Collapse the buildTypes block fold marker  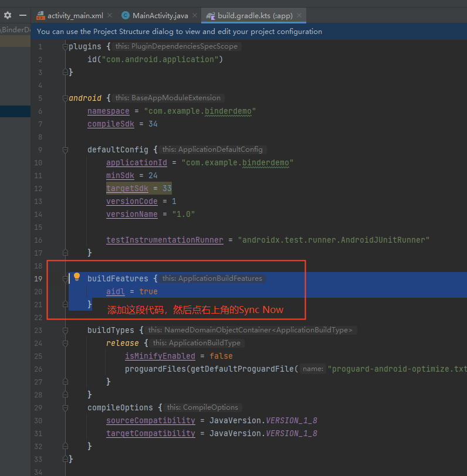[x=65, y=330]
